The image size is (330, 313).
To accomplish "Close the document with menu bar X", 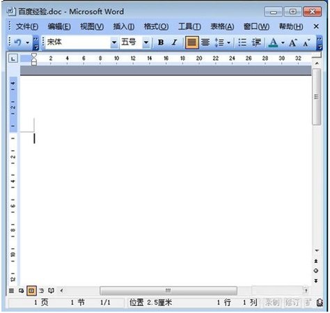I will click(x=316, y=26).
